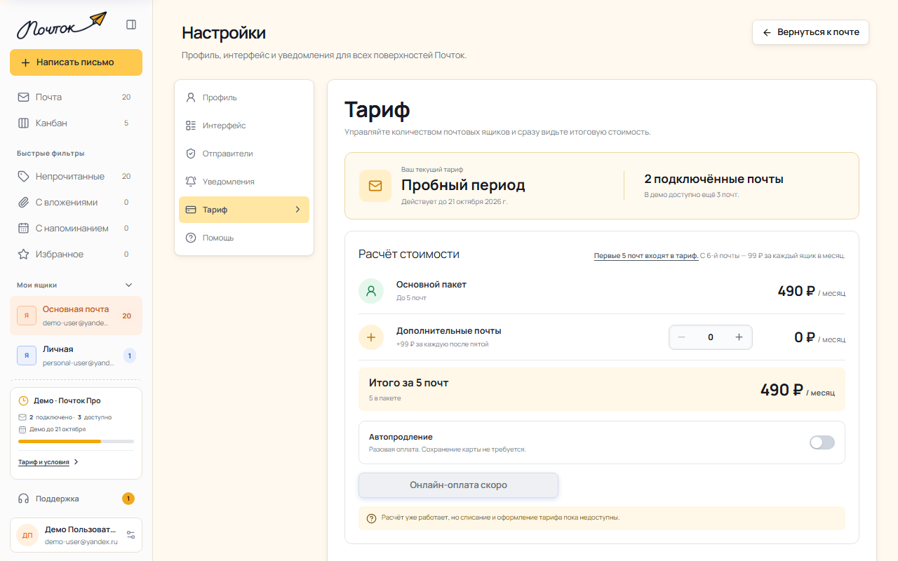This screenshot has width=898, height=561.
Task: Click the Написать письмо button
Action: point(76,62)
